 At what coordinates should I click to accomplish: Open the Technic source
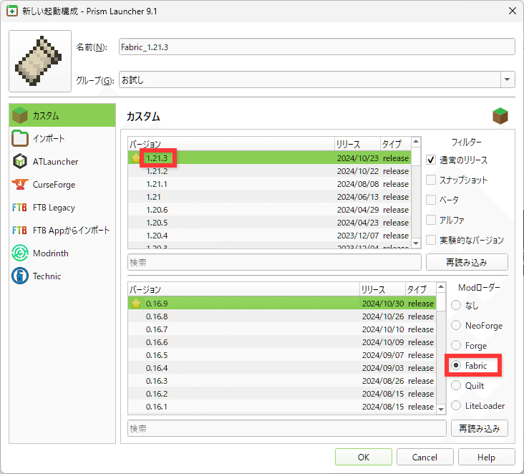point(62,276)
